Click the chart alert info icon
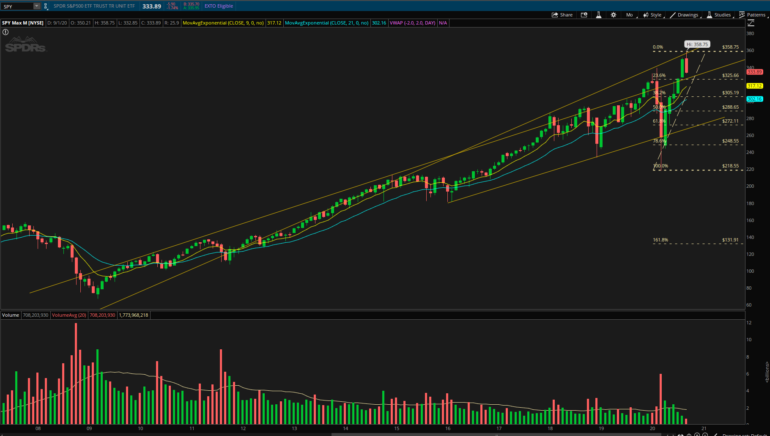This screenshot has width=770, height=436. [5, 32]
